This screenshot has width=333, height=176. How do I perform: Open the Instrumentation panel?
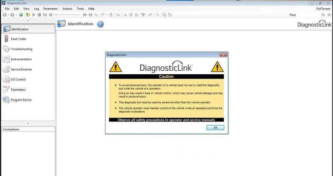point(28,59)
